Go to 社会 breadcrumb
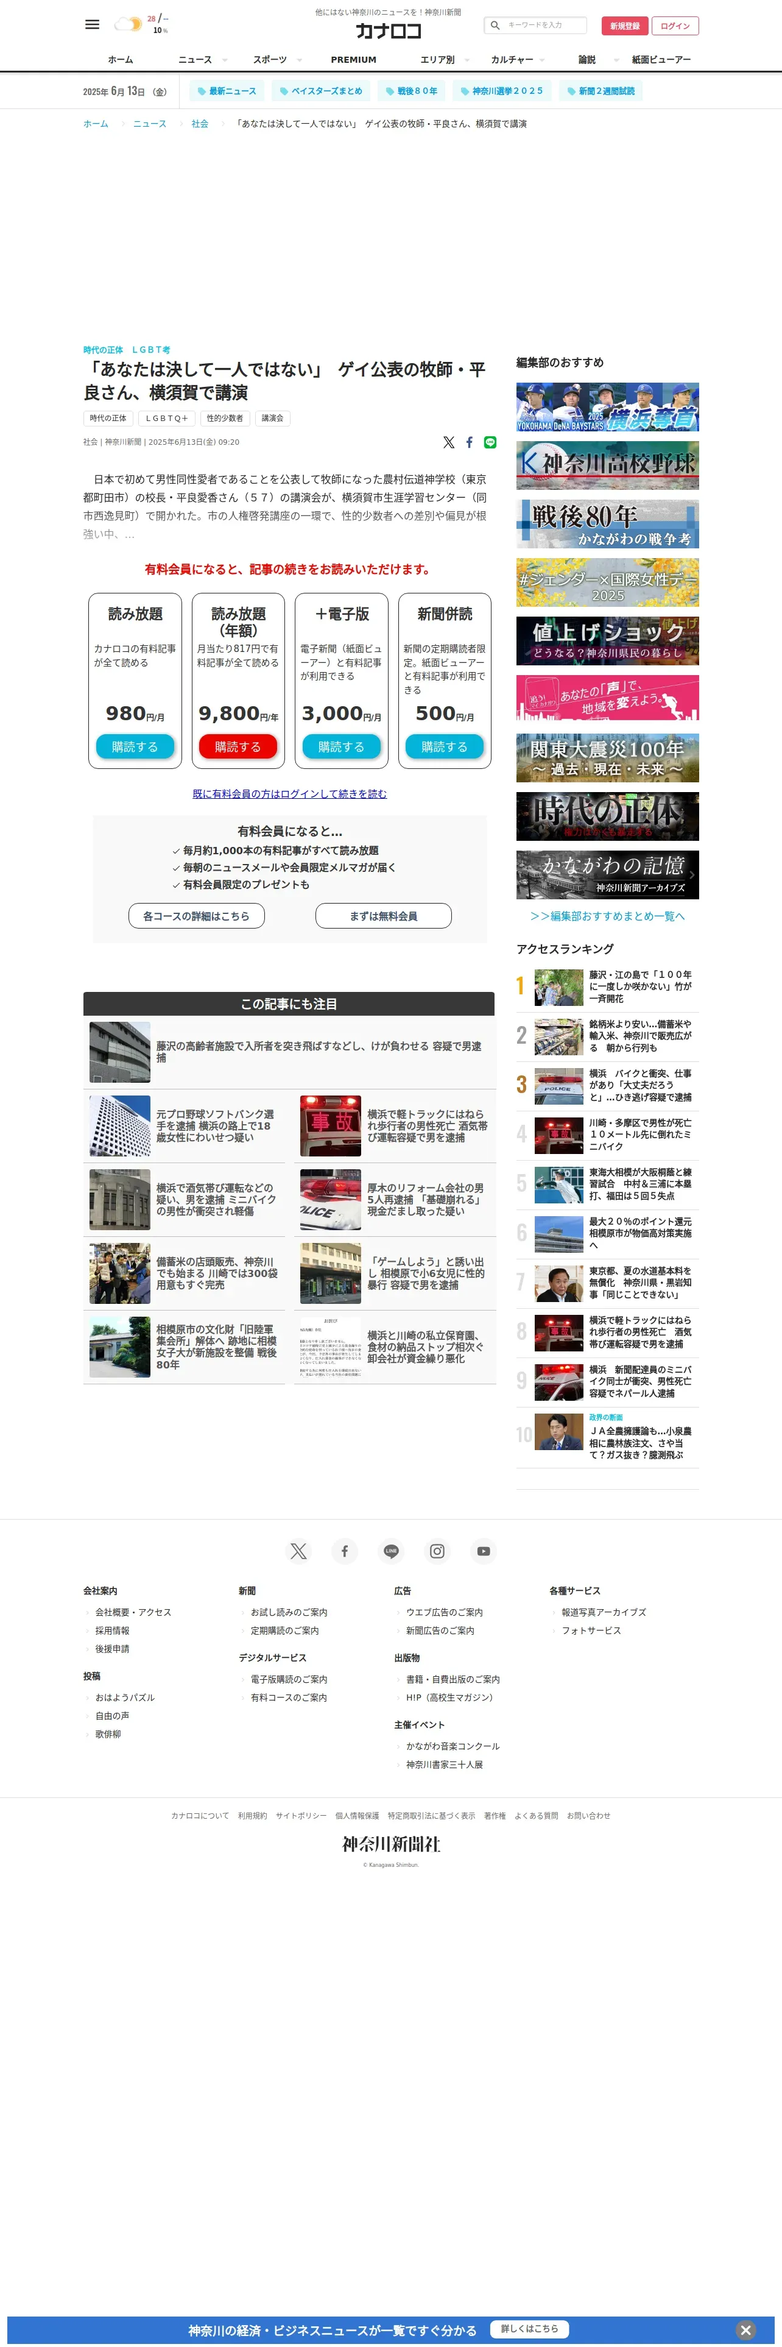The width and height of the screenshot is (782, 2347). [199, 124]
